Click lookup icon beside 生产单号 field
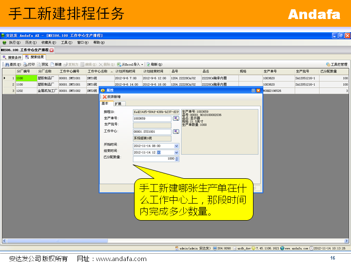This screenshot has height=263, width=351. click(176, 118)
